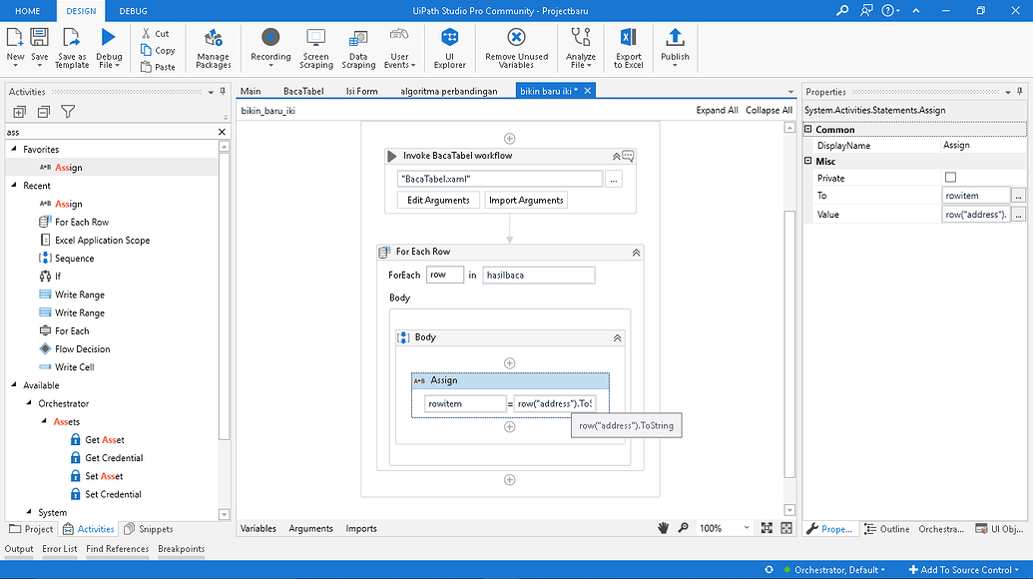This screenshot has height=579, width=1033.
Task: Select Flow Decision in Recent list
Action: point(83,349)
